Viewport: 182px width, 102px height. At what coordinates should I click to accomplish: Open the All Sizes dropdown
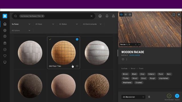[45, 24]
